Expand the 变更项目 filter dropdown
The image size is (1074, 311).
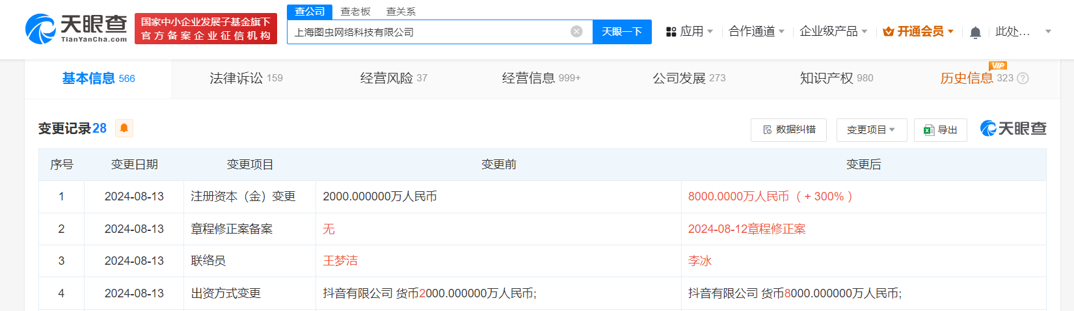point(872,130)
